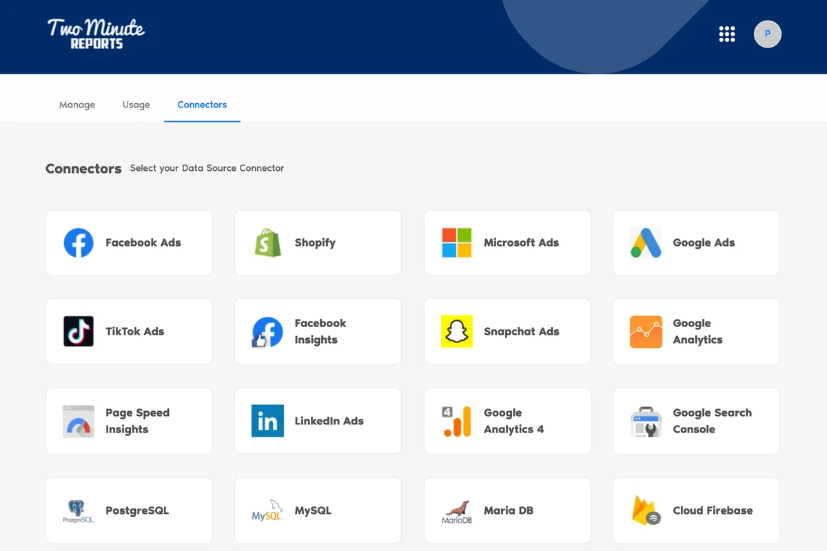This screenshot has width=827, height=551.
Task: Click the Microsoft Ads four-square logo
Action: pyautogui.click(x=456, y=242)
